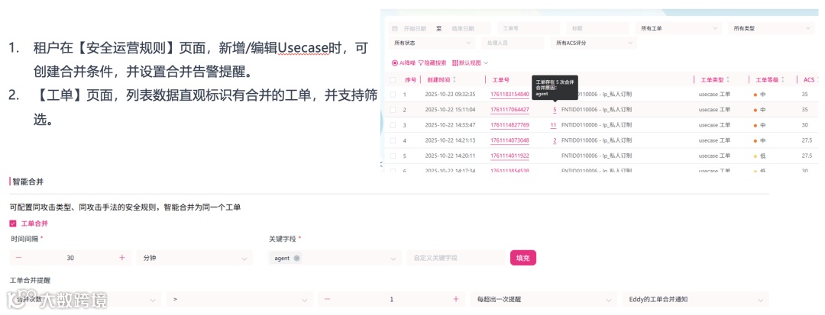Click the 隐藏搜索 button
This screenshot has height=315, width=825.
click(x=432, y=63)
